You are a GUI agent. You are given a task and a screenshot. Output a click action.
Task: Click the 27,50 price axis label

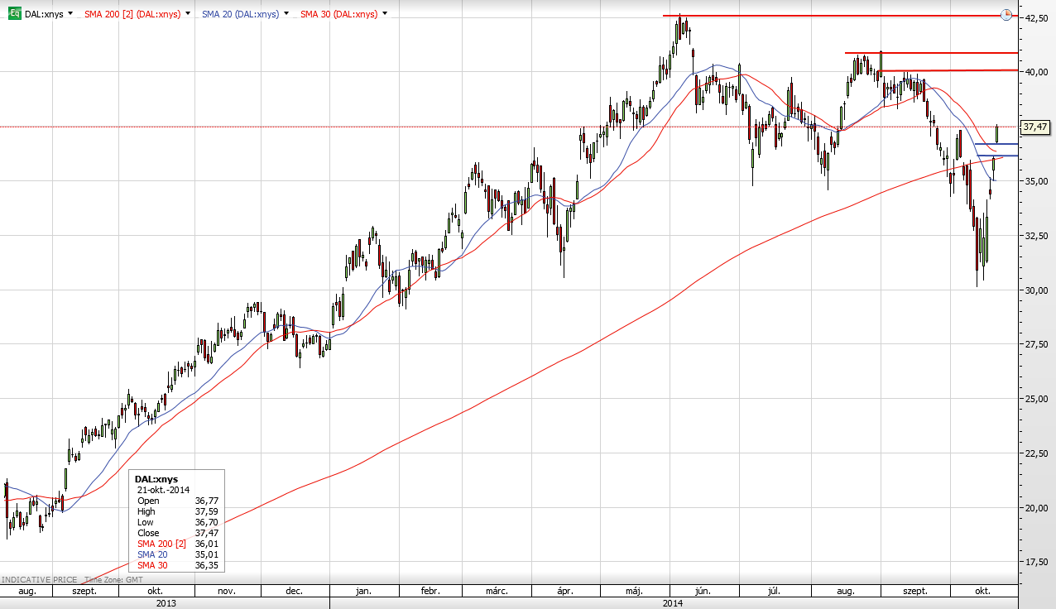point(1037,344)
